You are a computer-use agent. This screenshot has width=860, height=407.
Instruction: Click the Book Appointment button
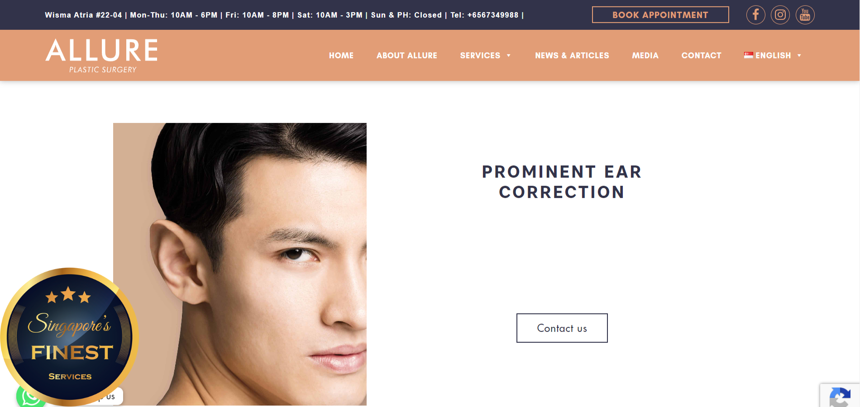(x=660, y=14)
